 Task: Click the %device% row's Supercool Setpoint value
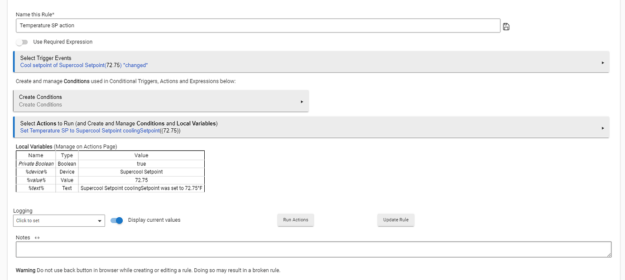(141, 172)
